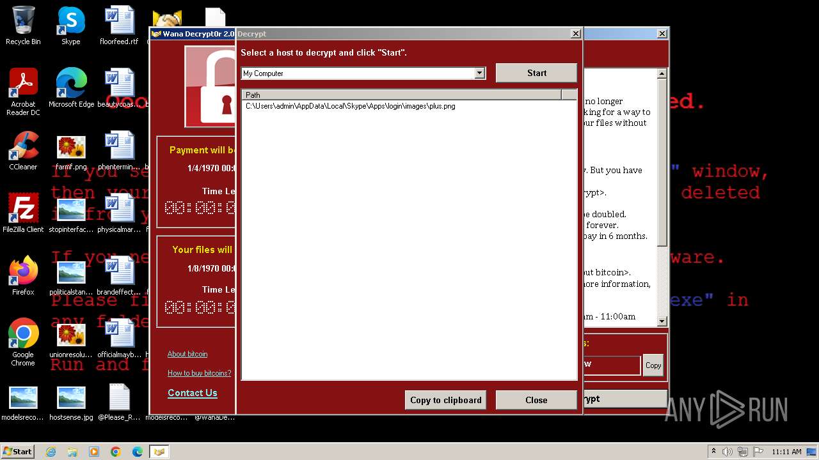
Task: Open Chrome from the taskbar
Action: coord(116,452)
